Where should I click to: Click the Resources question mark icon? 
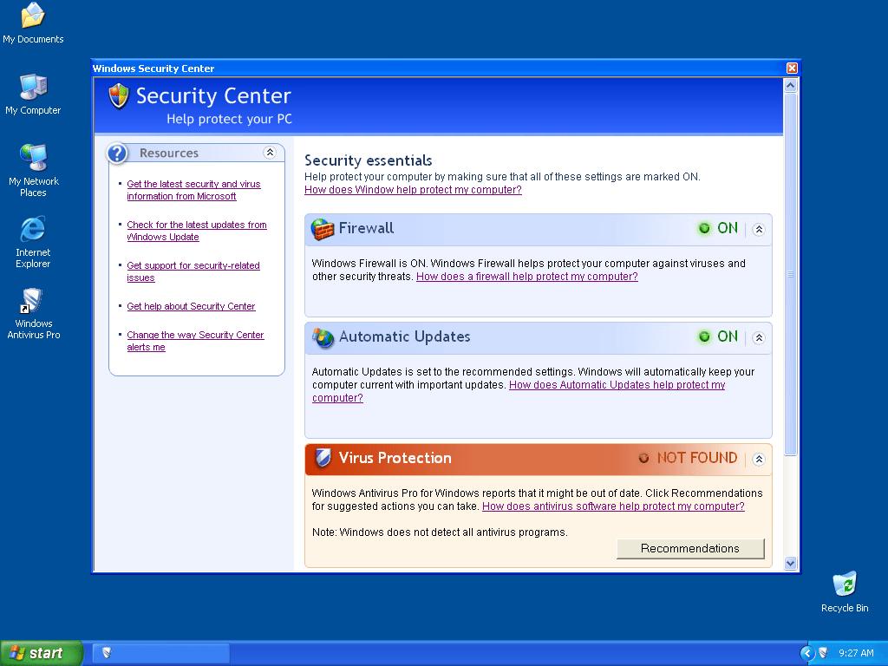tap(118, 153)
